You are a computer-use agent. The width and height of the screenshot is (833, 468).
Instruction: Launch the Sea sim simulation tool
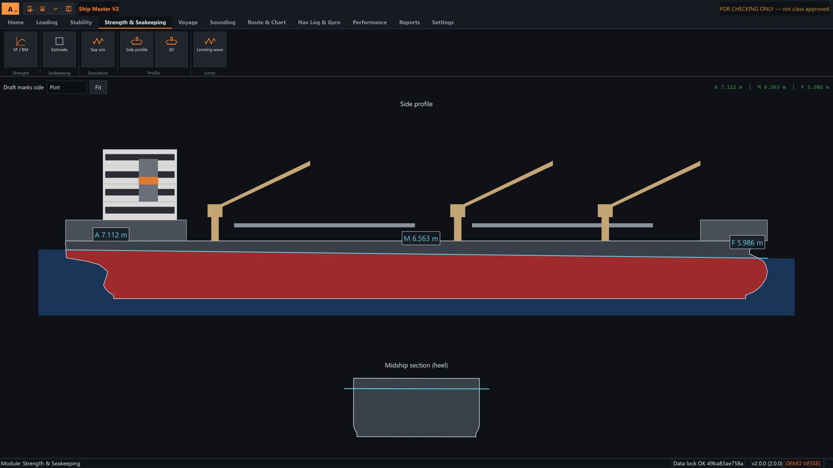point(98,49)
